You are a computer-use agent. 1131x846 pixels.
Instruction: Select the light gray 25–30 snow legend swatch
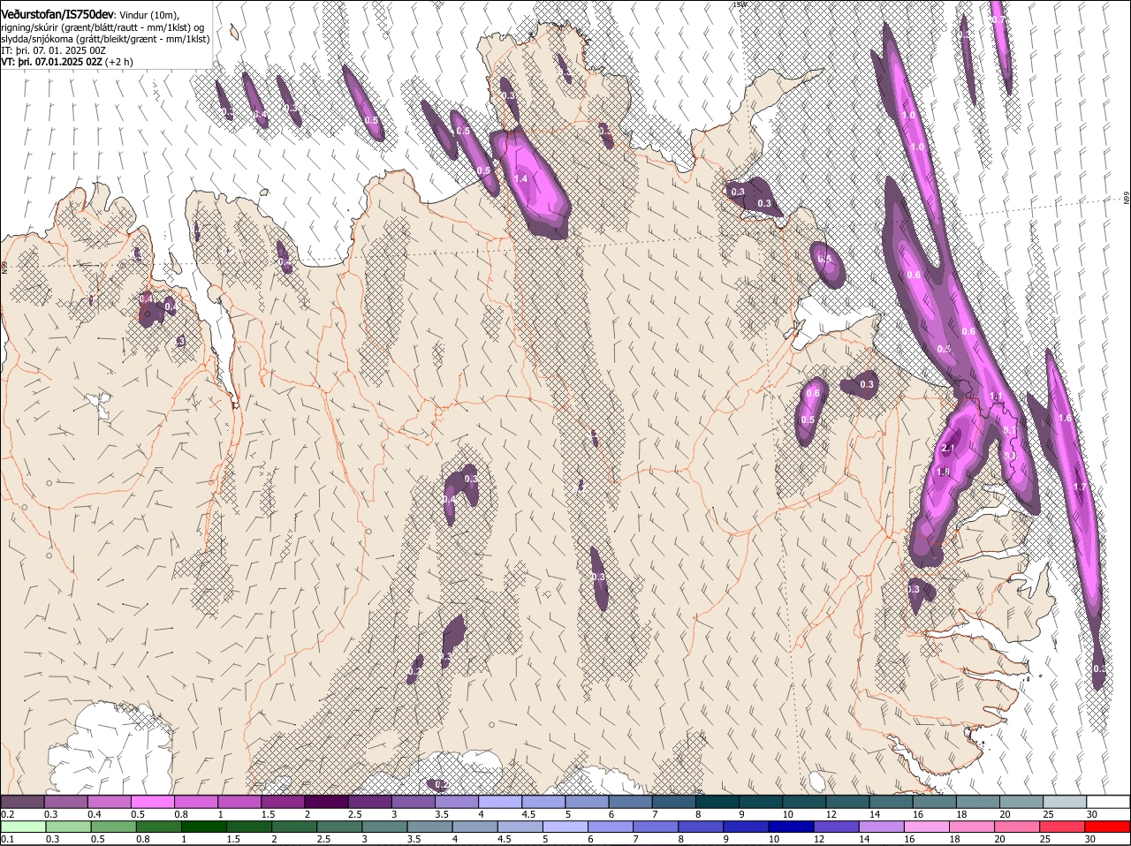(x=1064, y=801)
